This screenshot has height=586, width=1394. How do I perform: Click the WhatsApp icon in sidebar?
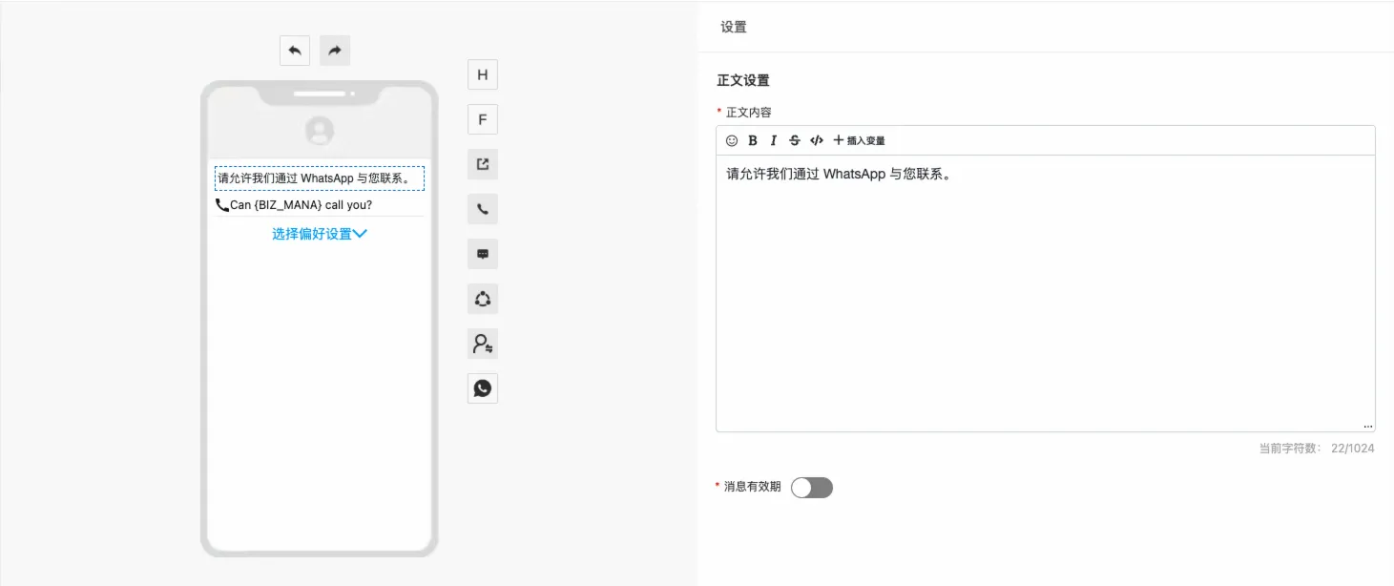(x=483, y=388)
